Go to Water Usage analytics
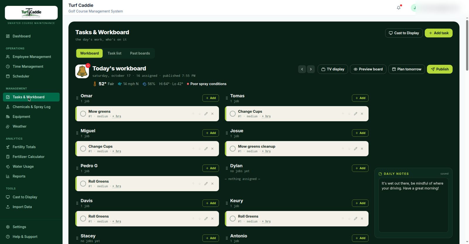 coord(31,167)
